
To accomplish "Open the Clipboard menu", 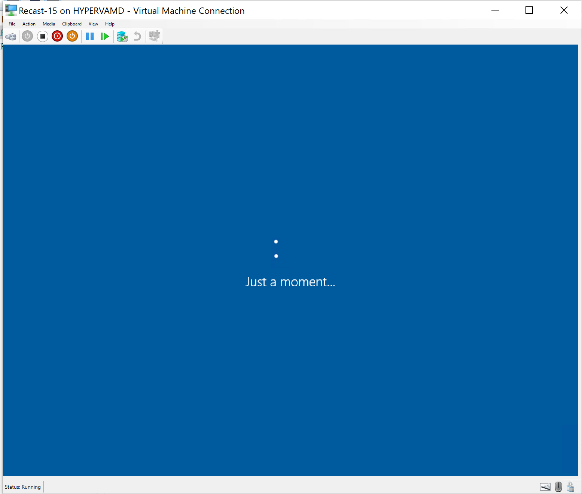I will click(72, 24).
